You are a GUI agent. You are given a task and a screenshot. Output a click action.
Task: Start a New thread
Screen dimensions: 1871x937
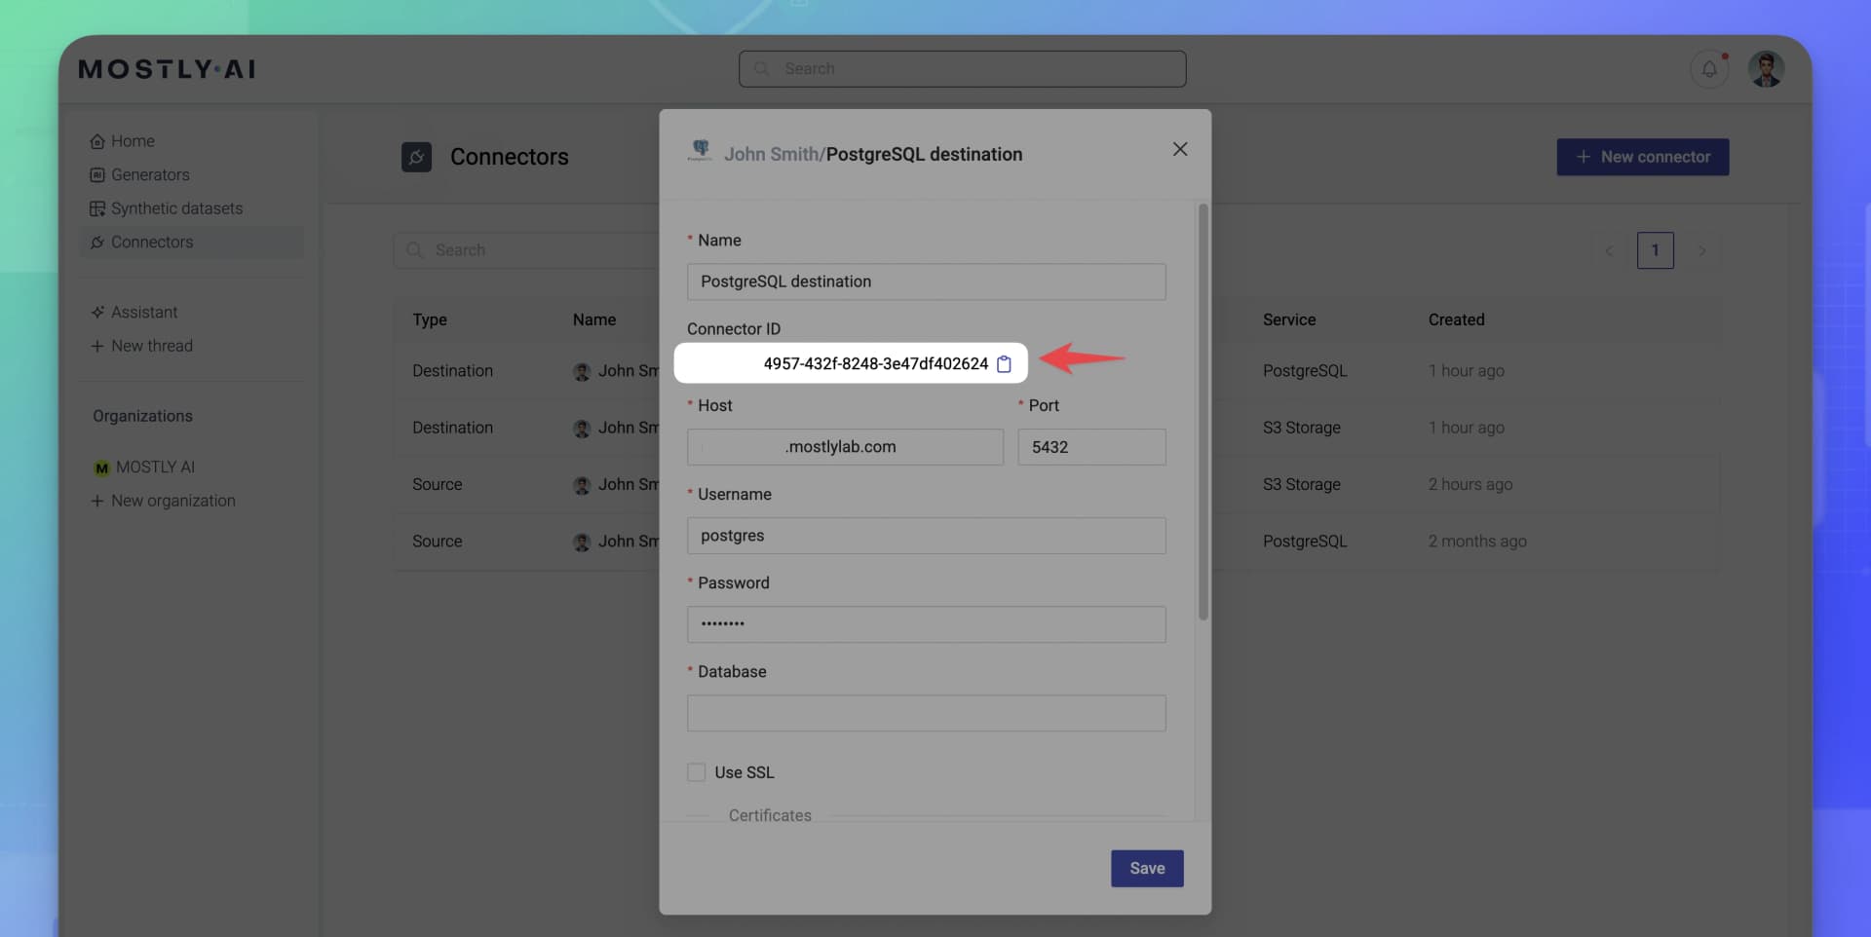[152, 346]
